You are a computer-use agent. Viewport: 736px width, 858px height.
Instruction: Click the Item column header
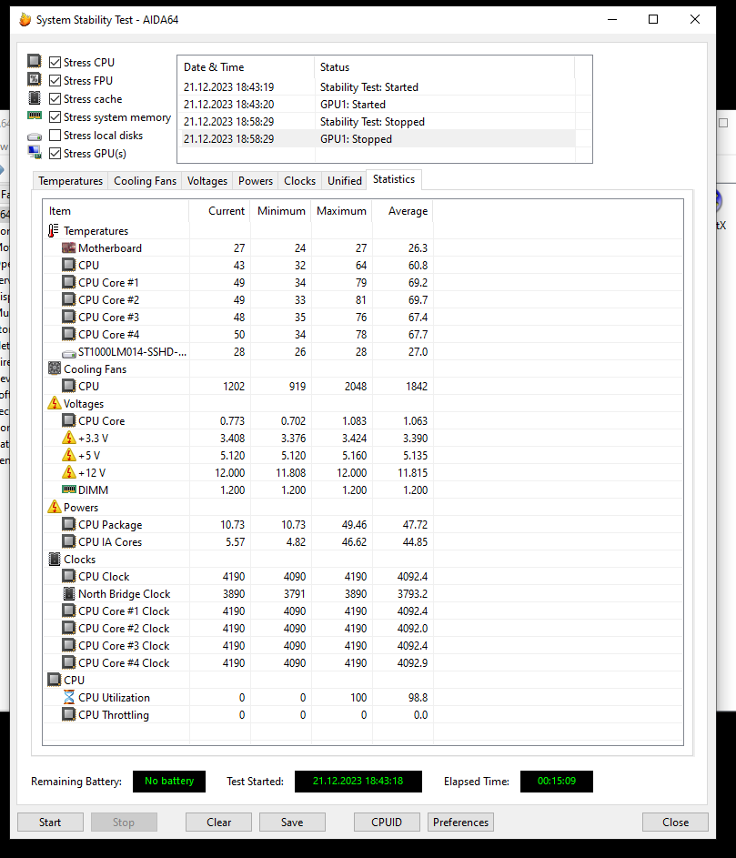click(116, 211)
